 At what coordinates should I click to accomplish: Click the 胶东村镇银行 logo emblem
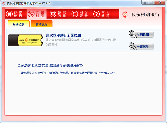pyautogui.click(x=126, y=14)
